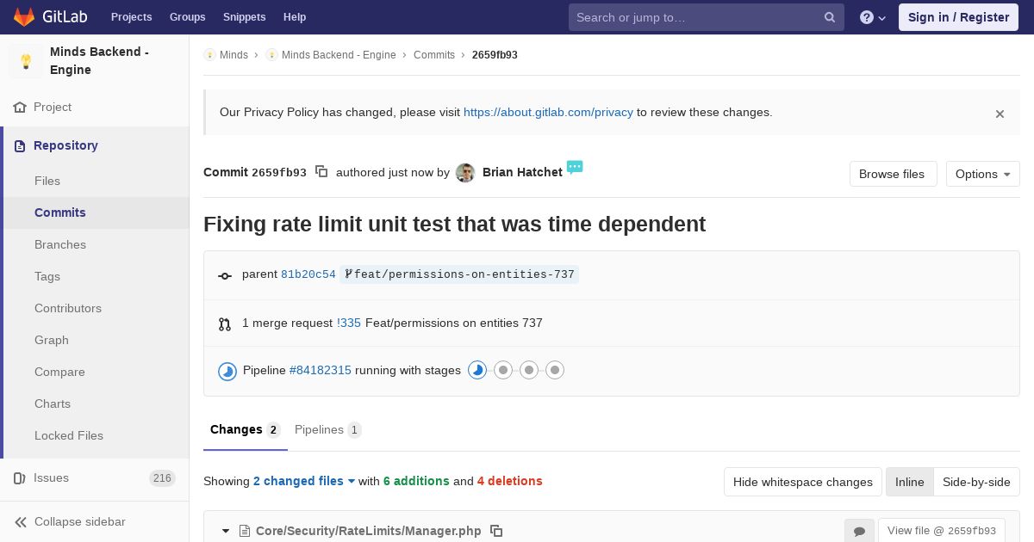Click the search magnifier icon

point(830,17)
